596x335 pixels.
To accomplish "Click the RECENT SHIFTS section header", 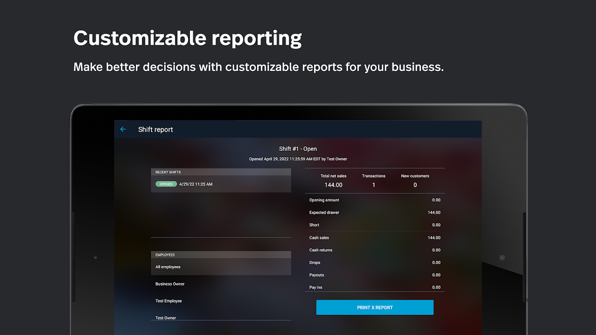I will [221, 172].
